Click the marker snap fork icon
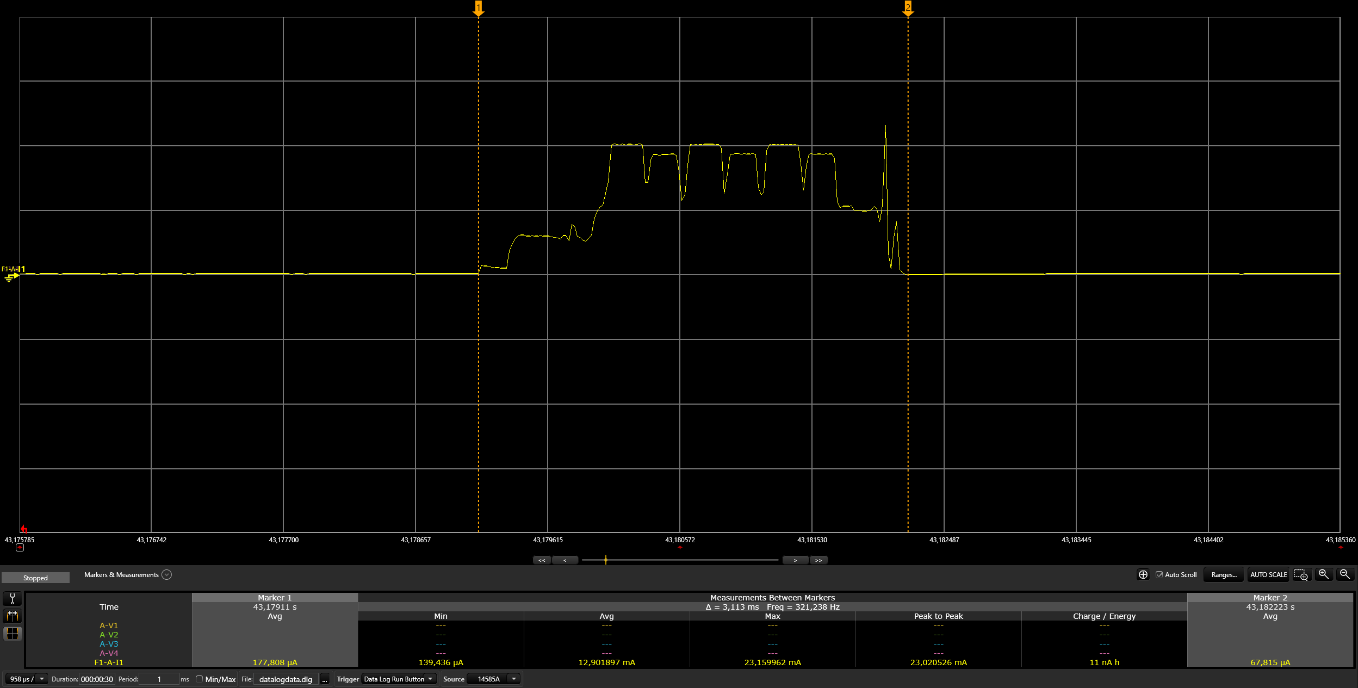 coord(13,598)
